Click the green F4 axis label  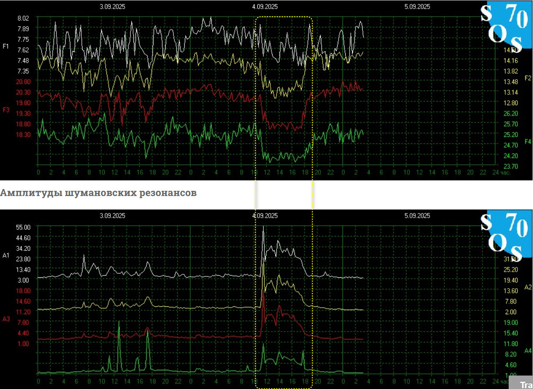click(528, 141)
